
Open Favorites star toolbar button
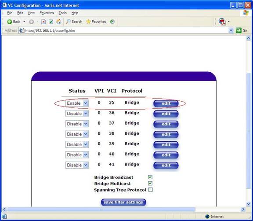tap(96, 22)
